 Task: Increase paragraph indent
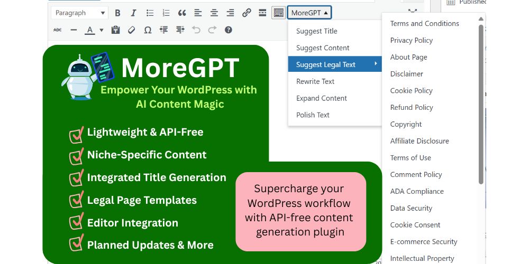tap(180, 30)
